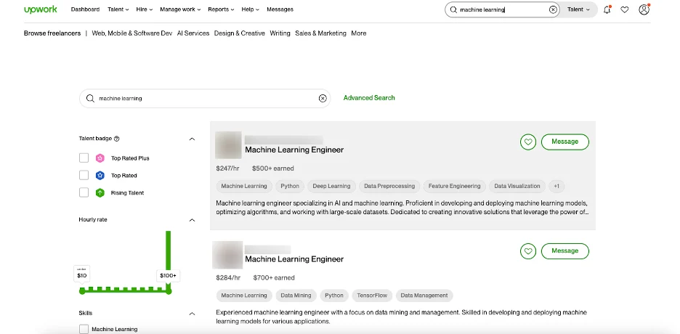Click the Top Rated Plus badge icon

tap(100, 158)
